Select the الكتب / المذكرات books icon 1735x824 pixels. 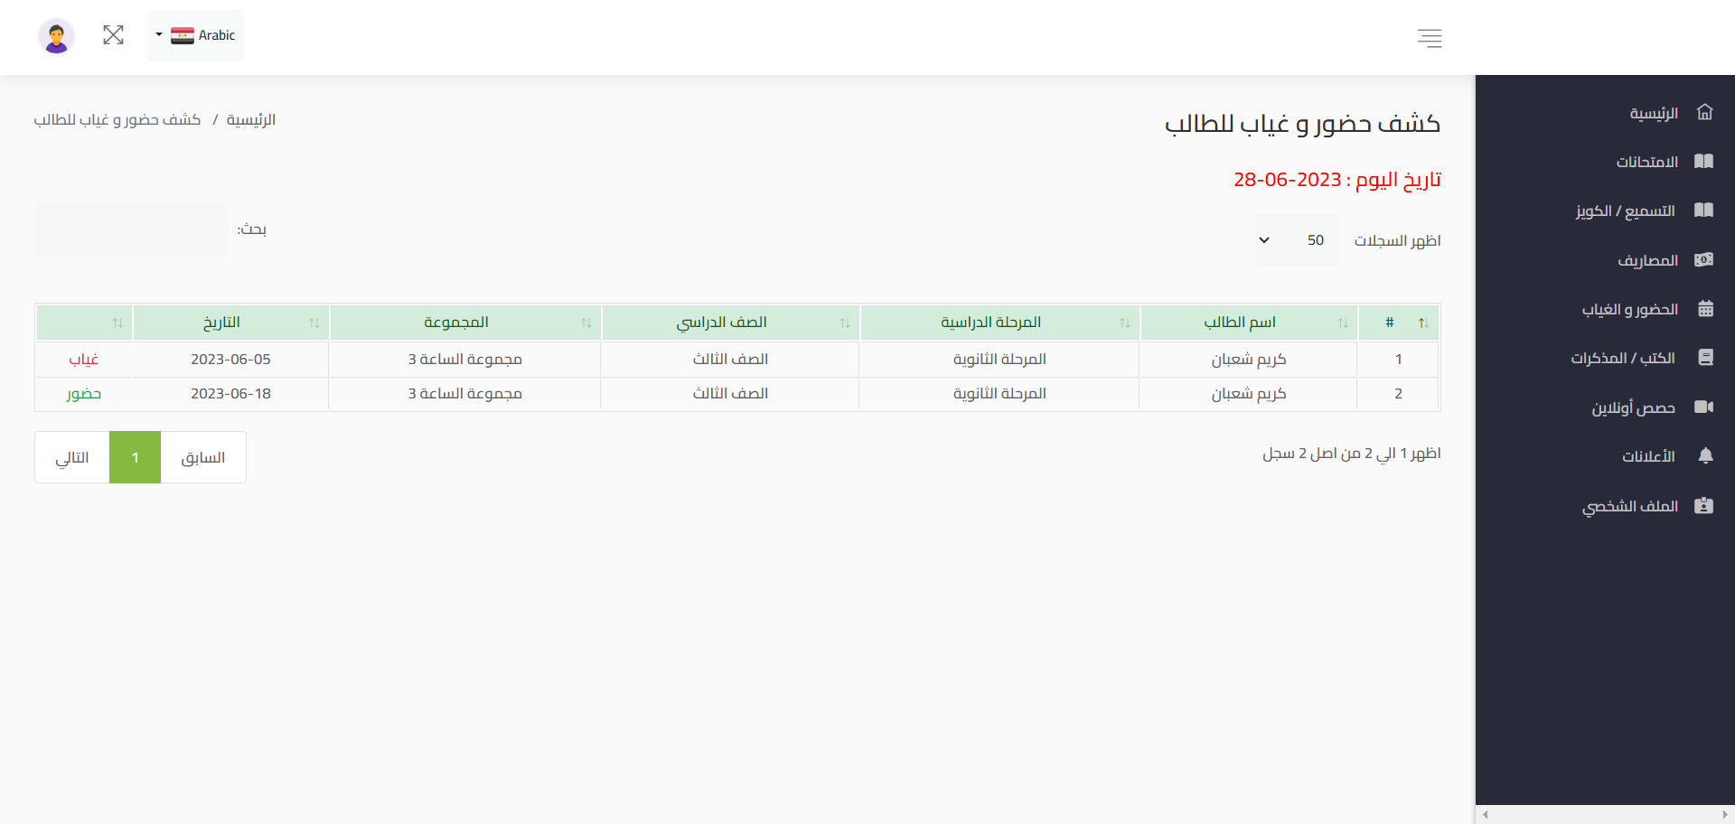[1705, 357]
